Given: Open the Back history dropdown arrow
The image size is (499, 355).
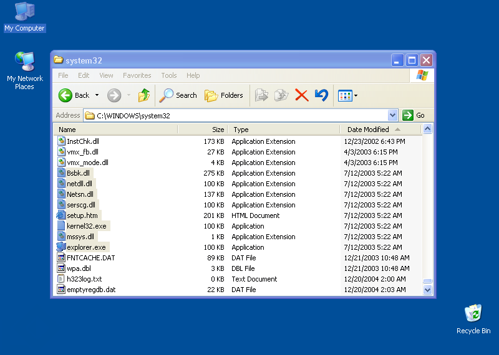Looking at the screenshot, I should (97, 95).
